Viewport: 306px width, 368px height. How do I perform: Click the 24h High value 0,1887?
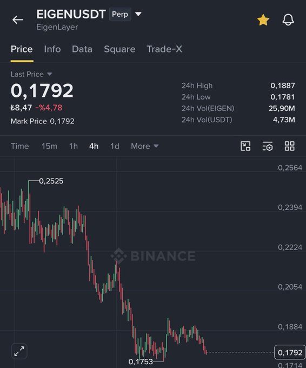pos(283,86)
